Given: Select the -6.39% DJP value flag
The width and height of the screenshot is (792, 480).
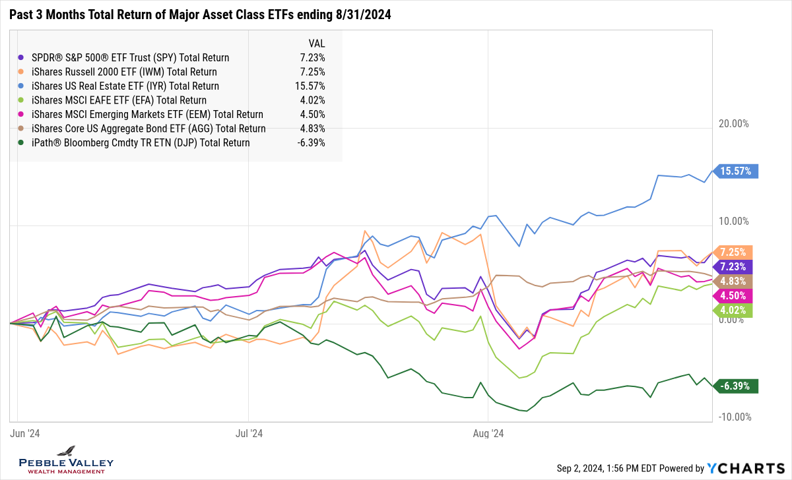Looking at the screenshot, I should tap(735, 386).
